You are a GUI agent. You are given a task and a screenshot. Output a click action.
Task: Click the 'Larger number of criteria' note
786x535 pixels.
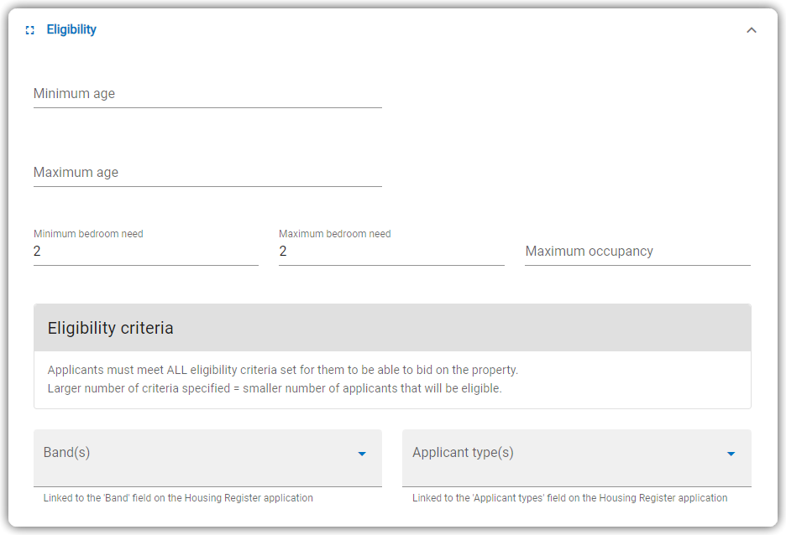275,388
